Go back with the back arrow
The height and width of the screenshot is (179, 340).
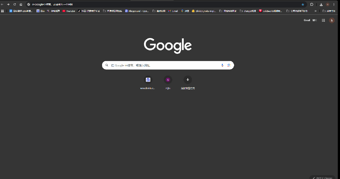tap(2, 4)
